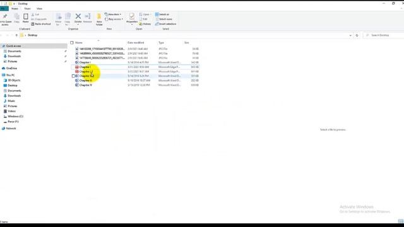Sort by the Type column header
This screenshot has width=404, height=227.
point(162,43)
